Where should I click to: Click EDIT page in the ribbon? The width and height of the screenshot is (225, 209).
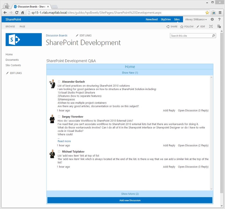(201, 26)
